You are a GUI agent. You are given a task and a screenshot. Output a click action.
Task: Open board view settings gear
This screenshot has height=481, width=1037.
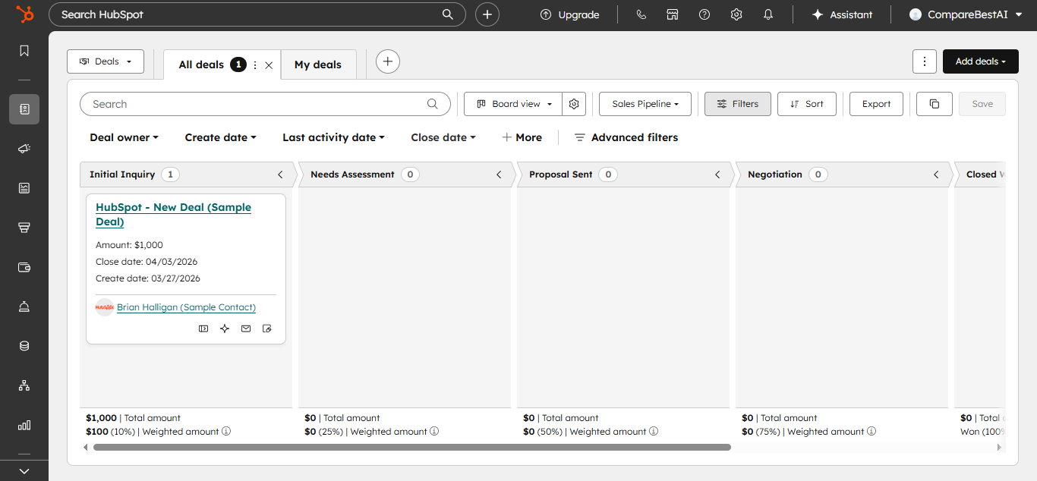(574, 104)
